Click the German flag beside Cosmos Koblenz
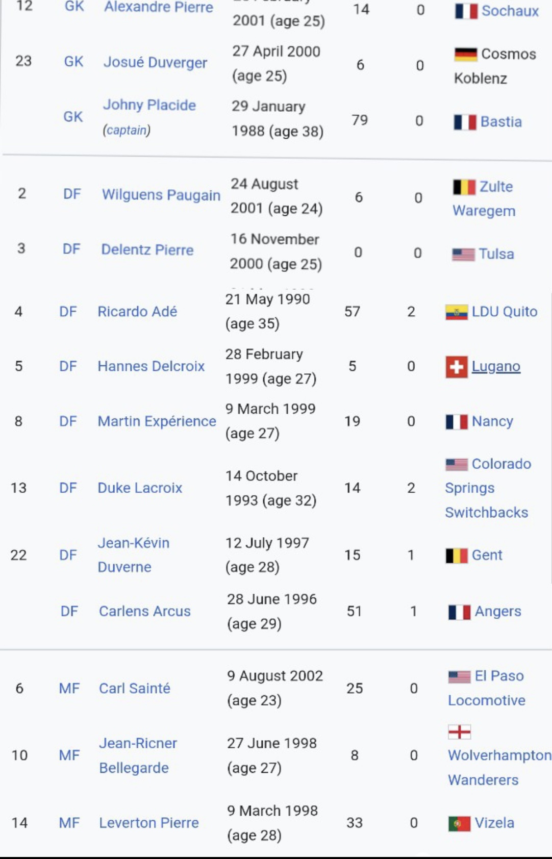The height and width of the screenshot is (859, 552). [465, 54]
